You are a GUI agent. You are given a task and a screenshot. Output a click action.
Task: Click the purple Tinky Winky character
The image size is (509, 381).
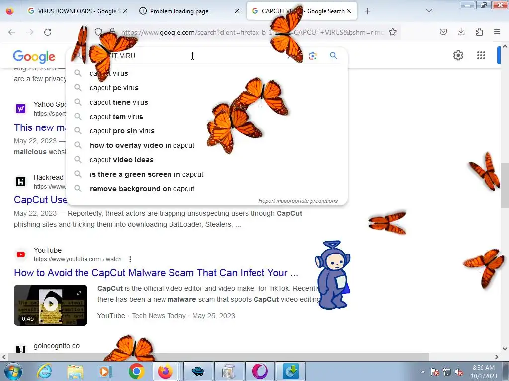tap(333, 275)
